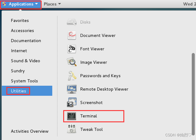Choose the Documentation category

tap(26, 41)
